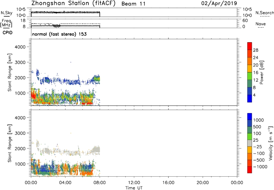
Task: Click the dip in the frequency trace near 03:00
Action: click(56, 26)
